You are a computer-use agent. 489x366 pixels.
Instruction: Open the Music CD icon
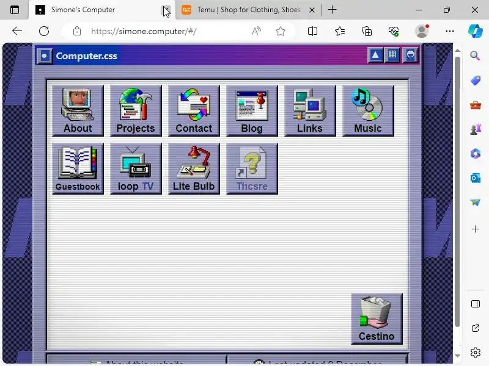(368, 110)
